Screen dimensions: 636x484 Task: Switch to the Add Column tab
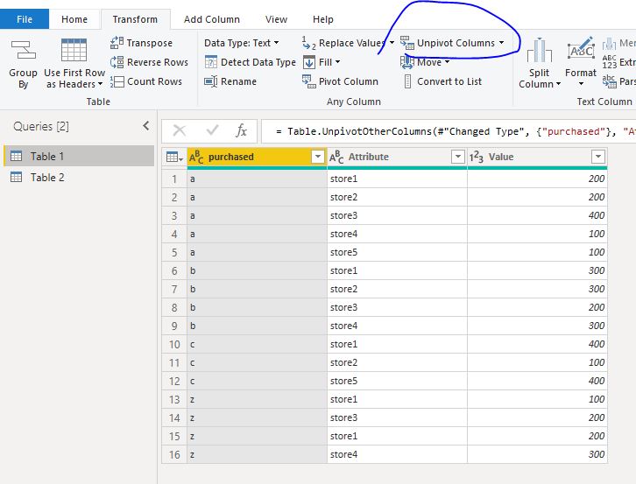(x=212, y=19)
